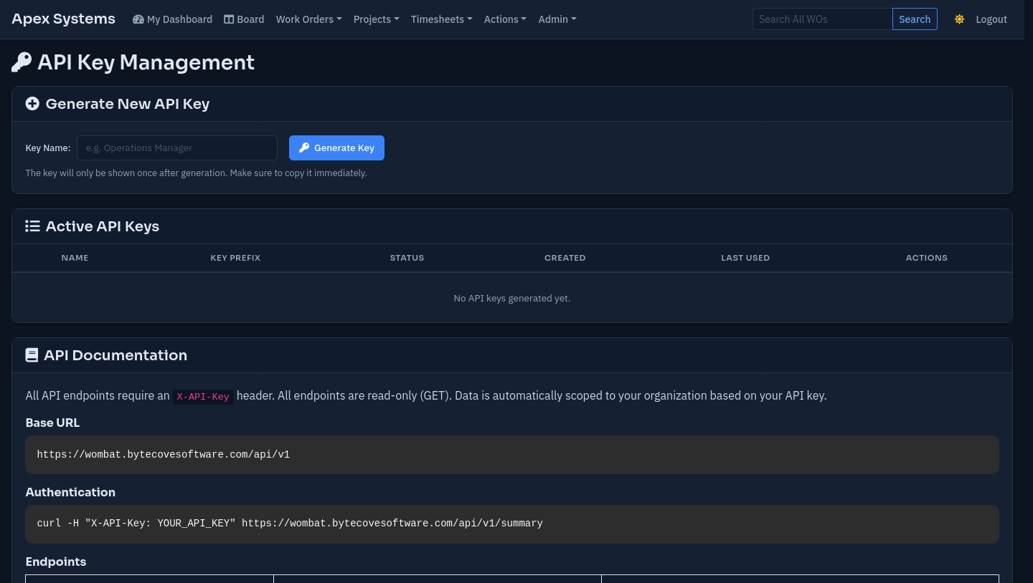Click the dashboard icon beside My Dashboard
Image resolution: width=1033 pixels, height=583 pixels.
(138, 19)
